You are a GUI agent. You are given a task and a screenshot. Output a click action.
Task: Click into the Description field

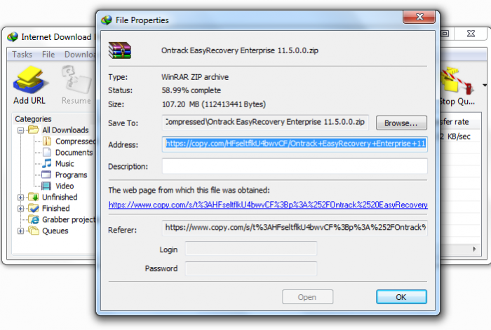(x=295, y=166)
